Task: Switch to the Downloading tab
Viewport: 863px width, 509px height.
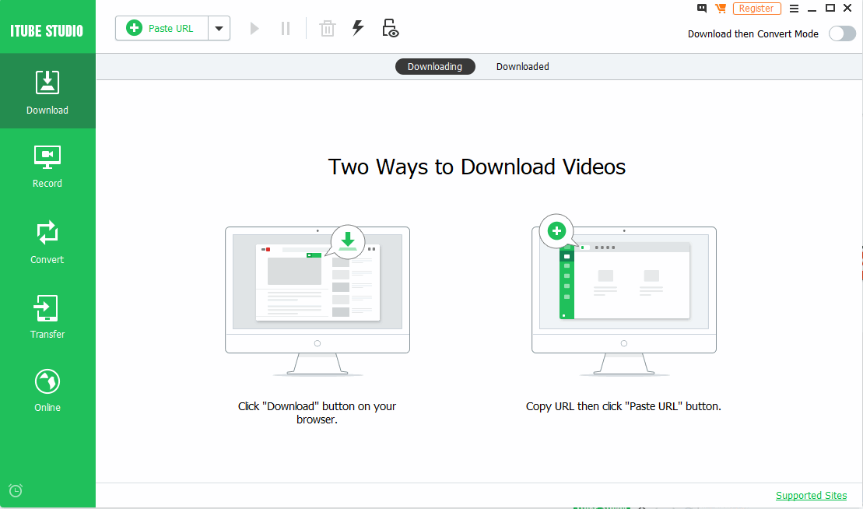Action: [435, 67]
